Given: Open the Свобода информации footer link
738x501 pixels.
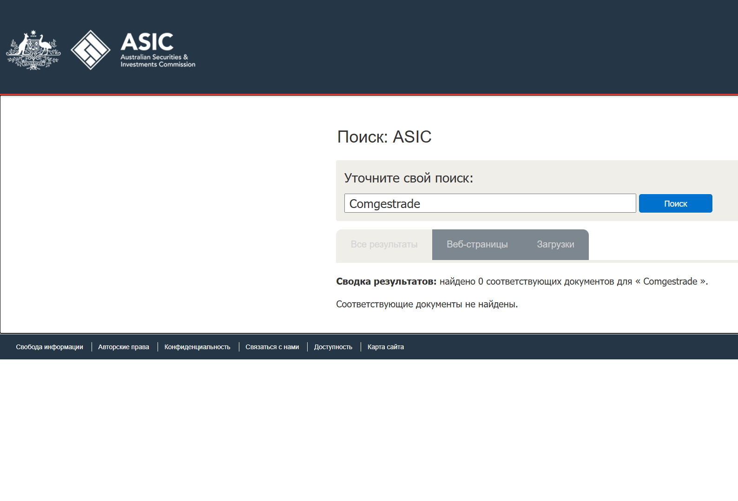Looking at the screenshot, I should coord(49,347).
